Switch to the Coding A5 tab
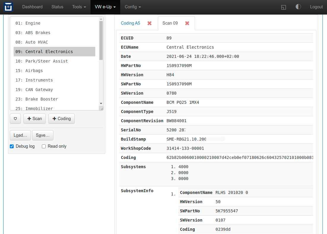The width and height of the screenshot is (327, 234). pos(131,23)
